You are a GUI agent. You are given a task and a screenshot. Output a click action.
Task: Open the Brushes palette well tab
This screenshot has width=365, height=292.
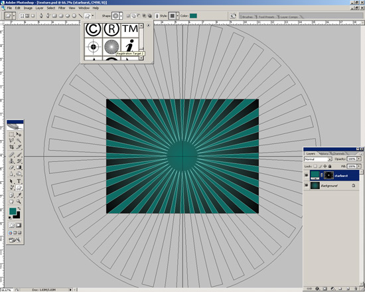[248, 17]
